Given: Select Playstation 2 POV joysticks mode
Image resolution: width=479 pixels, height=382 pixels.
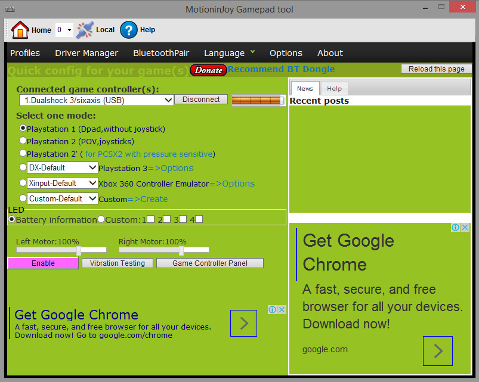Looking at the screenshot, I should (23, 141).
